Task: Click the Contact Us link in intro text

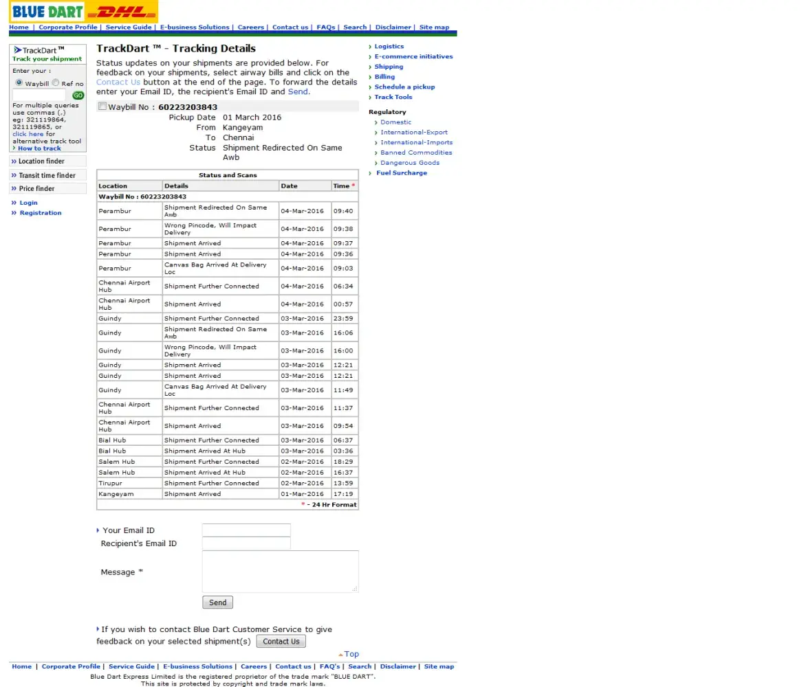Action: pyautogui.click(x=118, y=82)
